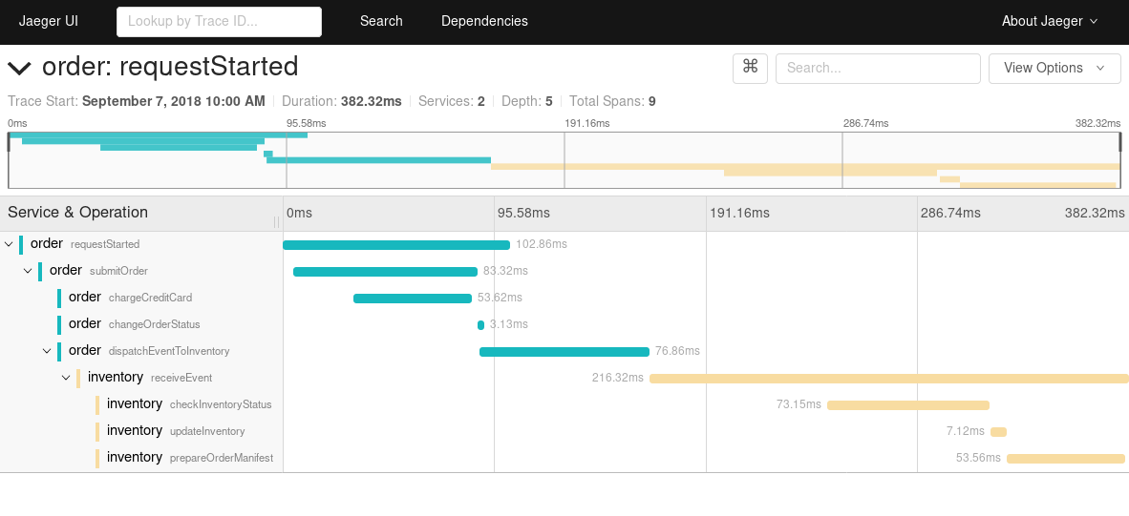Collapse the dispatchEventToInventory span row

tap(47, 351)
